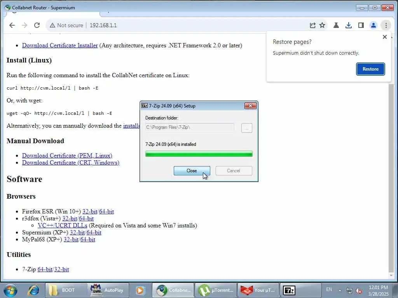Download 7-Zip 32-bit
398x298 pixels.
pyautogui.click(x=61, y=269)
